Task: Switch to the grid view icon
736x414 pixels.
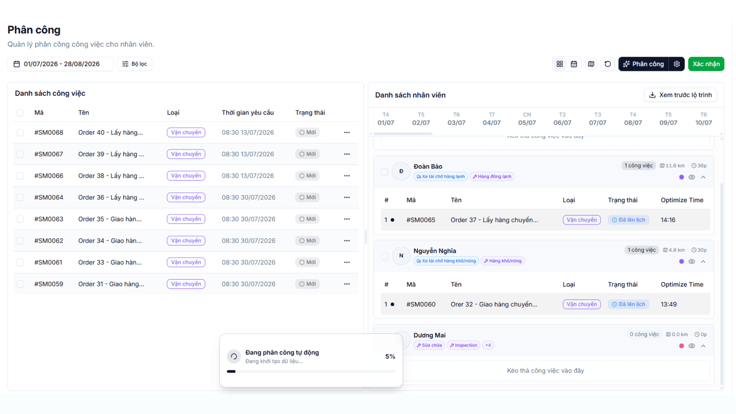Action: click(560, 64)
